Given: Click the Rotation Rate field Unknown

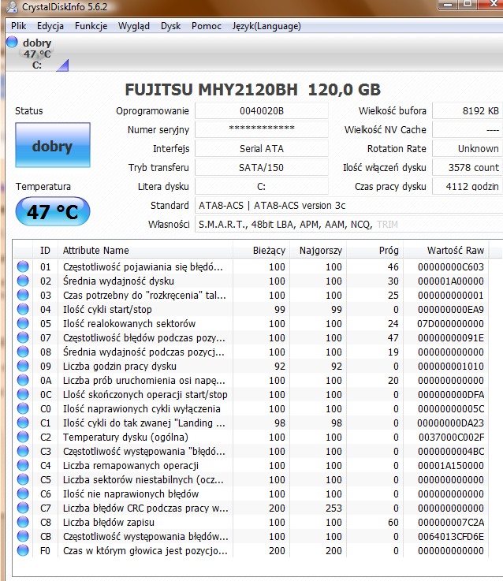Looking at the screenshot, I should pyautogui.click(x=468, y=148).
